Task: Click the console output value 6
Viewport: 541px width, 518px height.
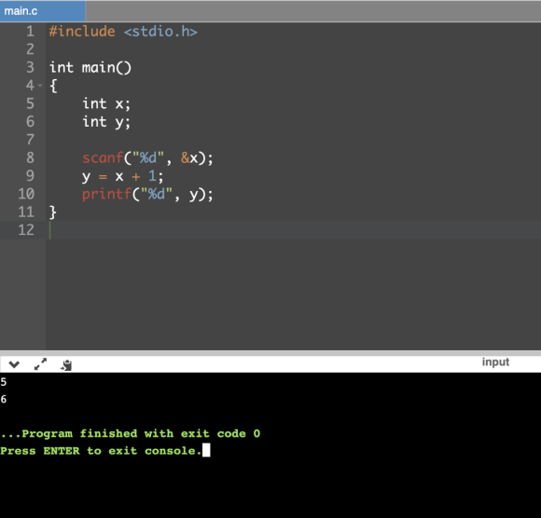Action: pyautogui.click(x=4, y=399)
